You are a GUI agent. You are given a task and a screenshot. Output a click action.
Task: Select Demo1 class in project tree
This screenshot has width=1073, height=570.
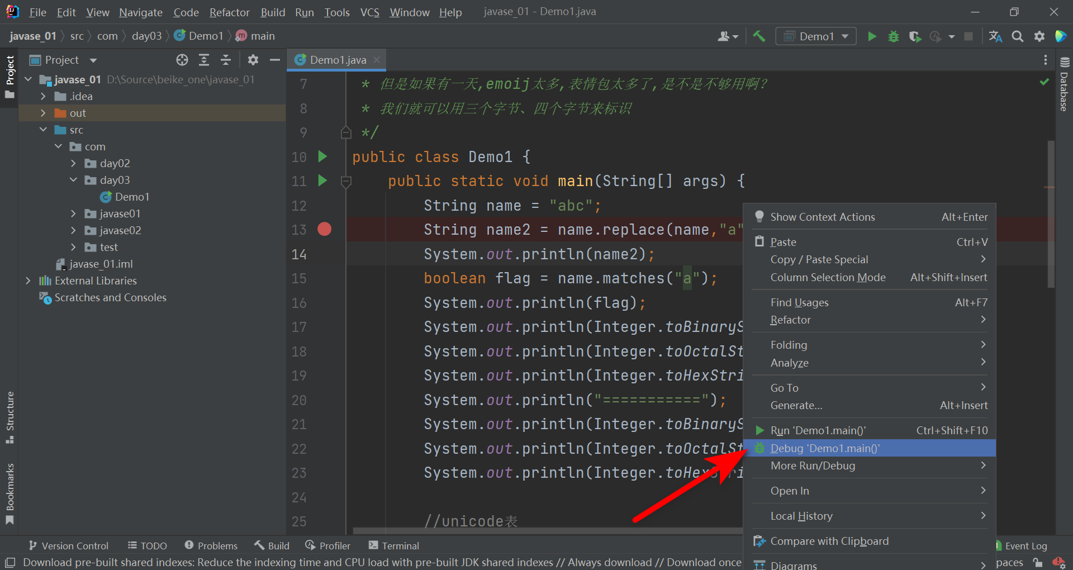point(125,197)
